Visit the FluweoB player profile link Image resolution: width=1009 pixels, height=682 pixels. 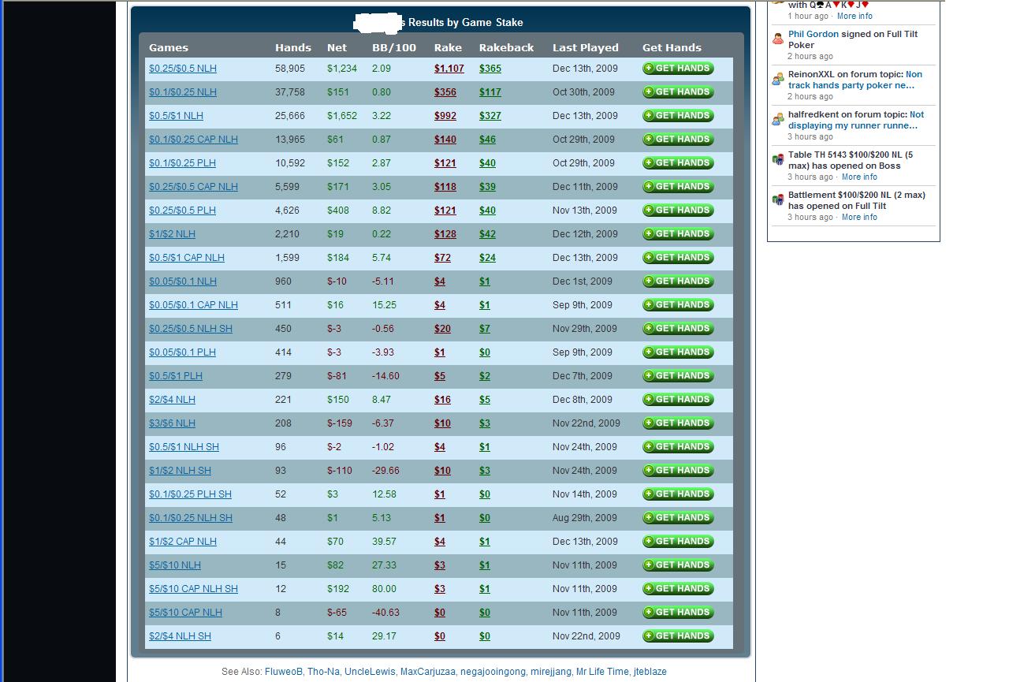pos(284,672)
